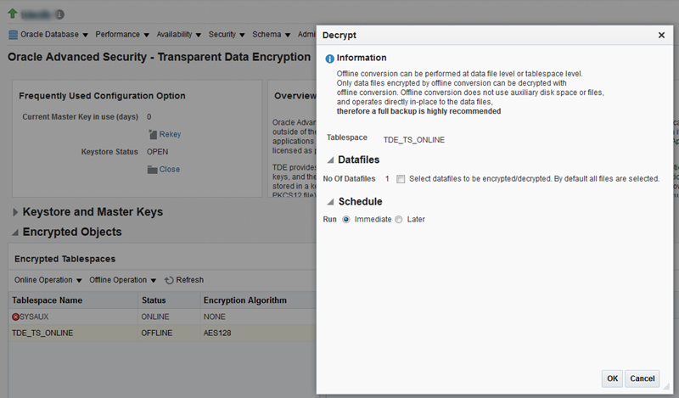Click the Close keystore folder icon
The height and width of the screenshot is (398, 679).
(x=152, y=170)
